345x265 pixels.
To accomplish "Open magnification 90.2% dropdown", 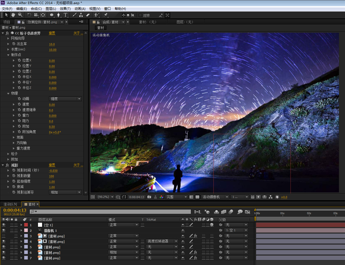I will [106, 197].
